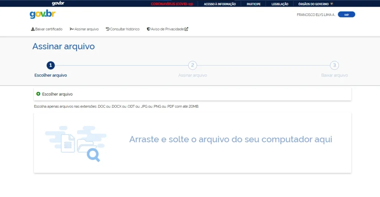Open the Aviso de Privacidade link
This screenshot has width=380, height=197.
coord(167,29)
